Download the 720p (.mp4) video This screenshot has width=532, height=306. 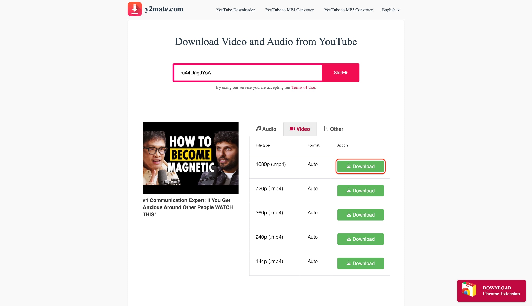point(361,191)
